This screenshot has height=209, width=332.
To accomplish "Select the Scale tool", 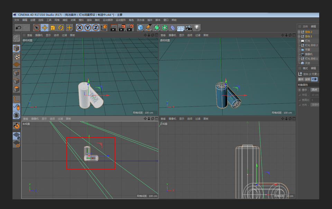I will (53, 28).
